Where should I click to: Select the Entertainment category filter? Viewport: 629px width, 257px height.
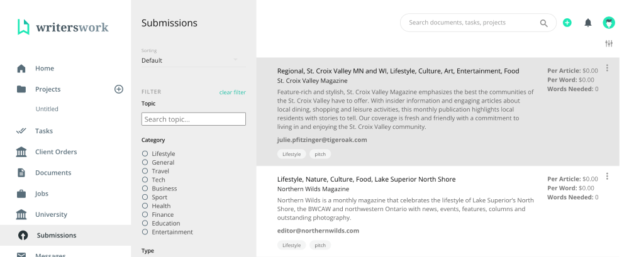[x=145, y=232]
